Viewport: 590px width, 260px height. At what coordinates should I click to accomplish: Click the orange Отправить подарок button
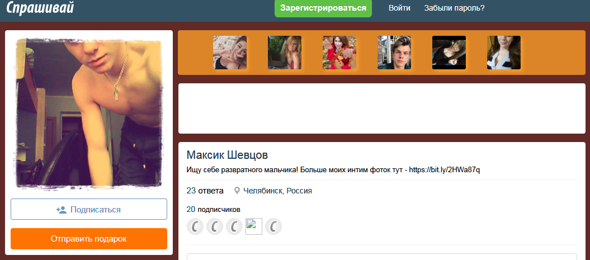(89, 239)
